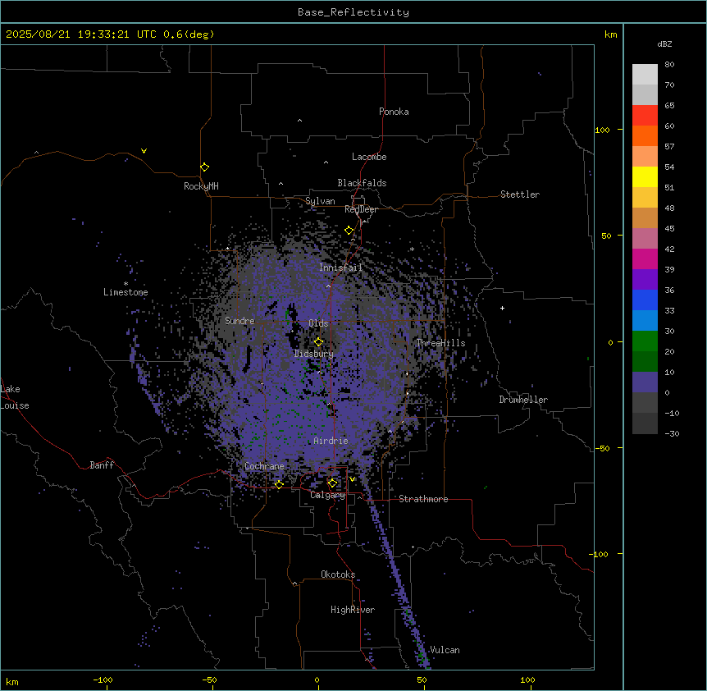Click the yellow diamond marker above Calgary
707x691 pixels.
pyautogui.click(x=332, y=483)
